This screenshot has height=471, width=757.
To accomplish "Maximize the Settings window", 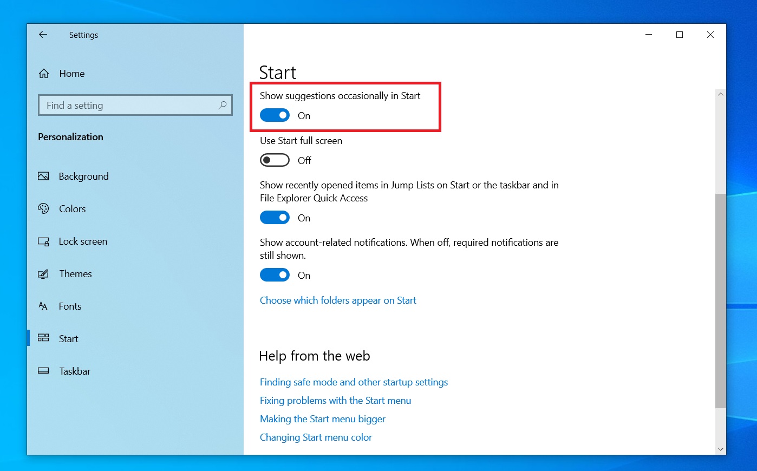I will 680,35.
